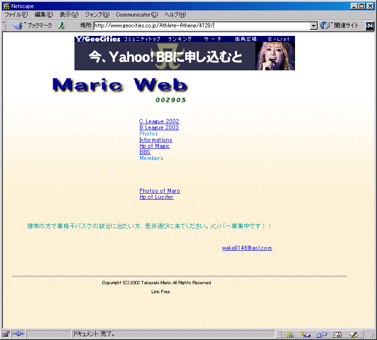The image size is (377, 340).
Task: Open the Address Book icon in component bar
Action: 337,334
